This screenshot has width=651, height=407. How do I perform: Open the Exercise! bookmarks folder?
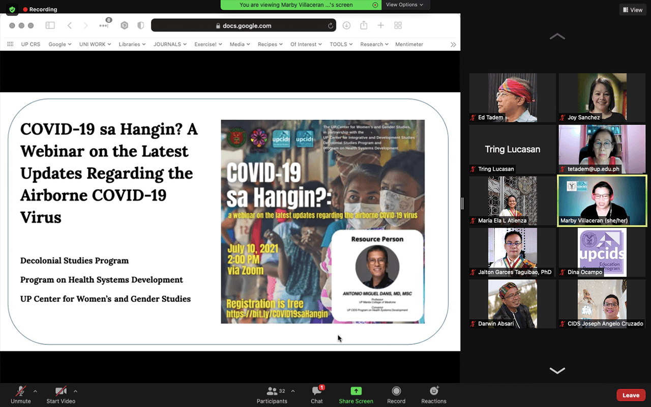click(209, 44)
